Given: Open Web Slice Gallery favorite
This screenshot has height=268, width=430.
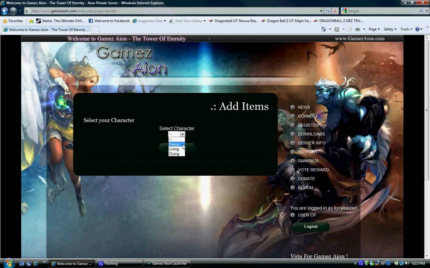Looking at the screenshot, I should pyautogui.click(x=188, y=21).
